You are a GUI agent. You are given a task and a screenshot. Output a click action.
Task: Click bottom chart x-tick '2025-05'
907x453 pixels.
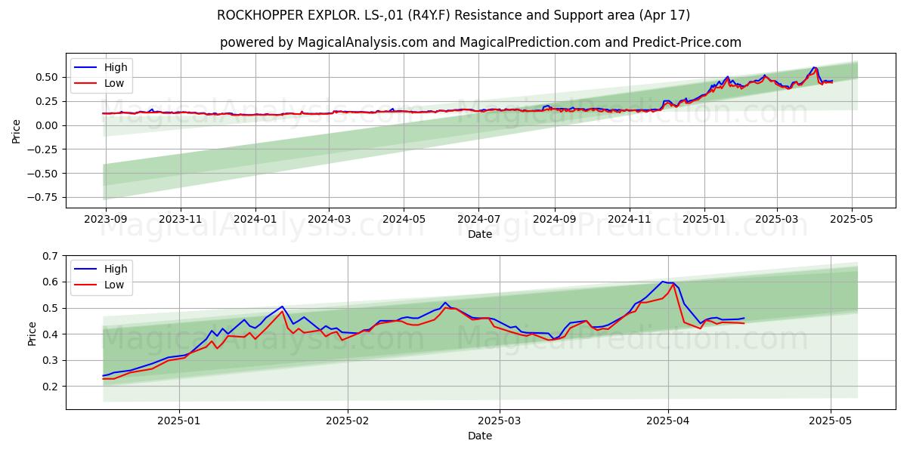(831, 421)
